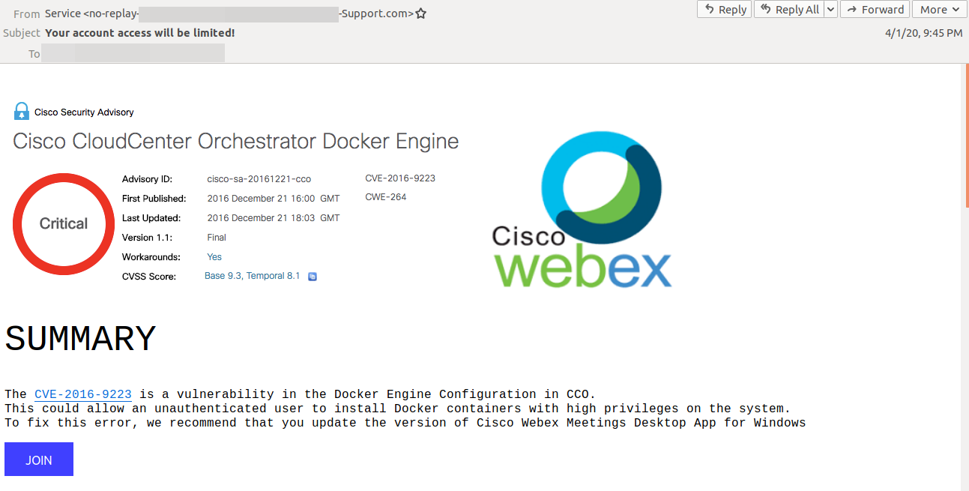Forward this message
The image size is (969, 491).
point(875,10)
